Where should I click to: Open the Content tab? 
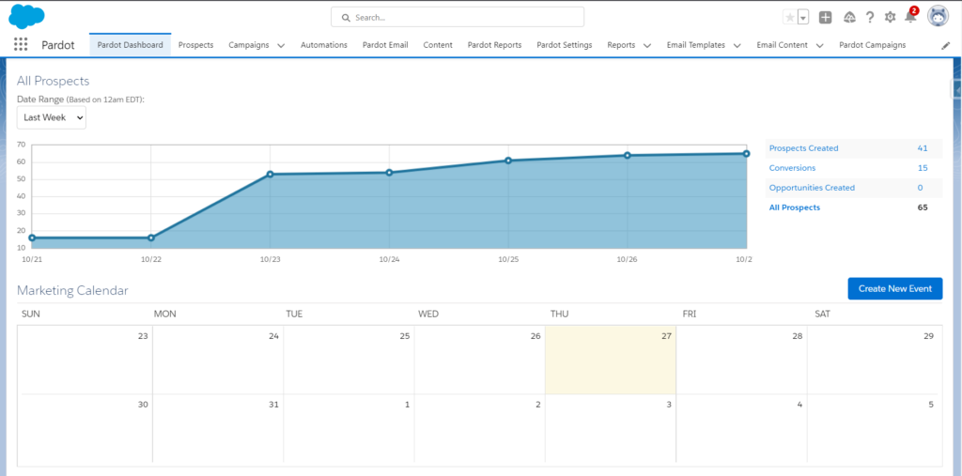[x=438, y=45]
